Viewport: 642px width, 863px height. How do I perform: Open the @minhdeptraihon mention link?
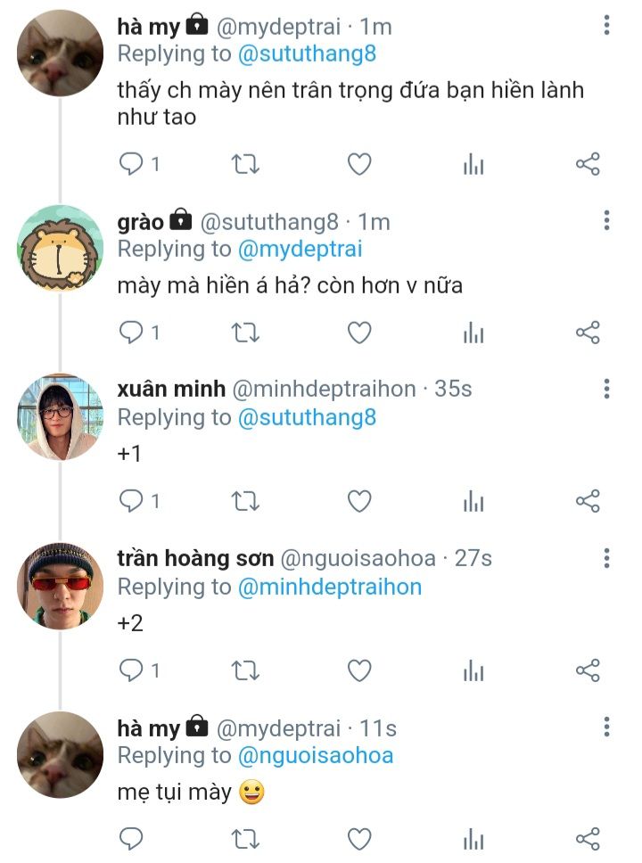[x=330, y=587]
